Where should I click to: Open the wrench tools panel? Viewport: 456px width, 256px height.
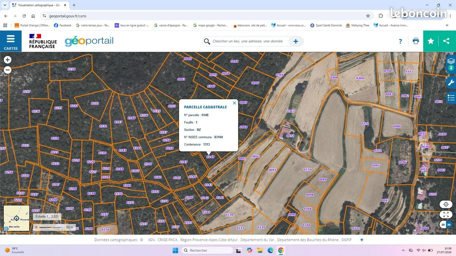pyautogui.click(x=451, y=82)
